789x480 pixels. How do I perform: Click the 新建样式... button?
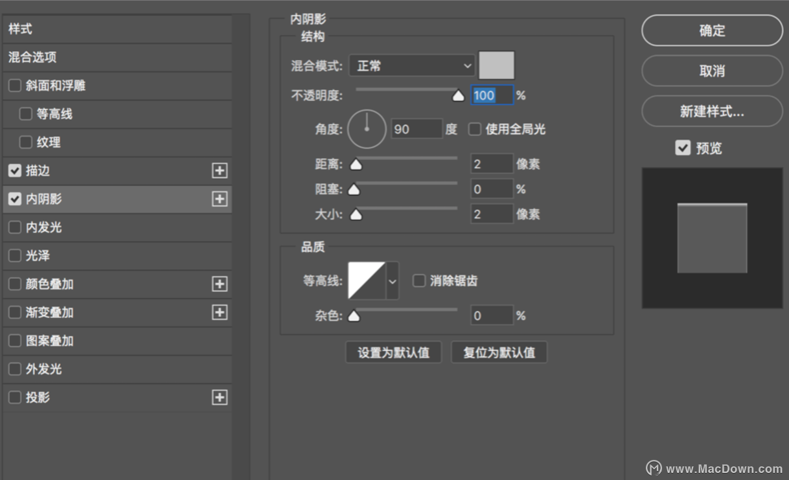(x=712, y=111)
